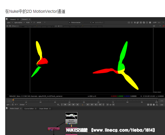The width and height of the screenshot is (165, 135).
Task: Open the sRGB viewer process dropdown
Action: coord(41,23)
